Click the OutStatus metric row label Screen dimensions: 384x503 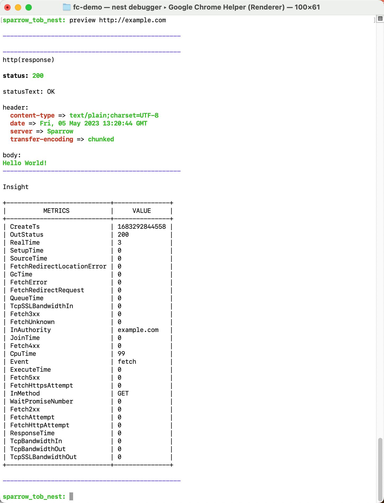pos(27,235)
